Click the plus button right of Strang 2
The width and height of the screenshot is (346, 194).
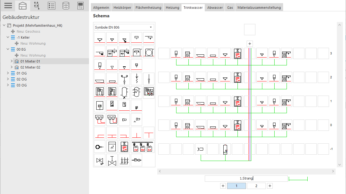pyautogui.click(x=270, y=186)
